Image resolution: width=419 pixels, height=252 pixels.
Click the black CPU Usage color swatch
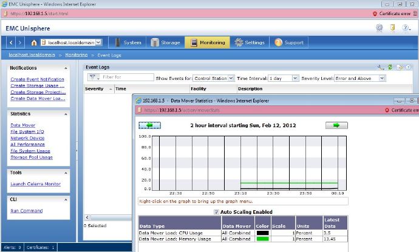click(262, 233)
